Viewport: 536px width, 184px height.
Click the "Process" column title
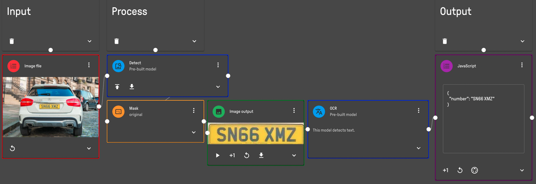[x=130, y=11]
